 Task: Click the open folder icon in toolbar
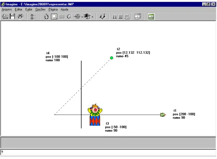click(x=5, y=16)
